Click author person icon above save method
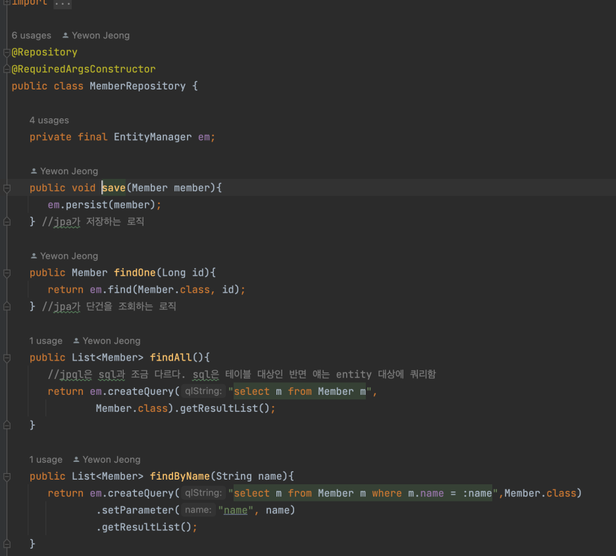Viewport: 616px width, 556px height. pyautogui.click(x=34, y=171)
